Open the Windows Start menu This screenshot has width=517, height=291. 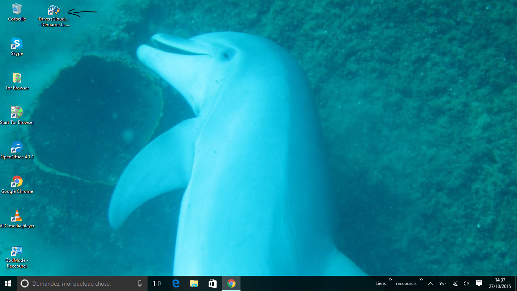tap(8, 283)
